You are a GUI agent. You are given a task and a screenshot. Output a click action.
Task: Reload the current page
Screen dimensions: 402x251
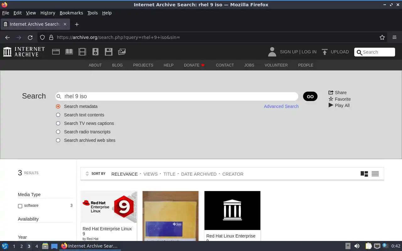coord(30,37)
